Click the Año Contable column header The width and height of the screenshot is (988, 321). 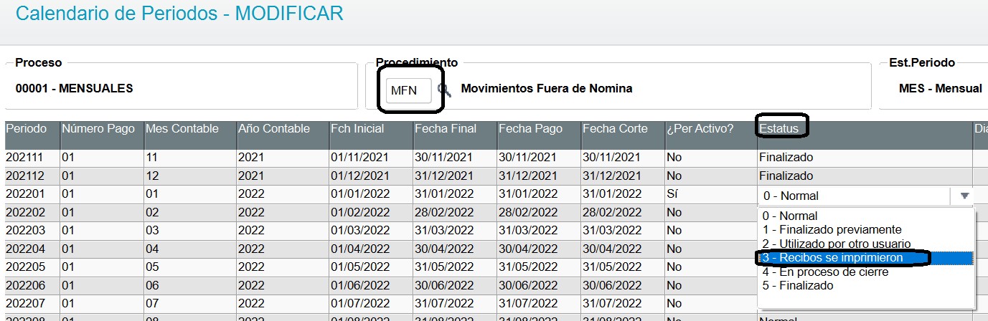[x=283, y=135]
